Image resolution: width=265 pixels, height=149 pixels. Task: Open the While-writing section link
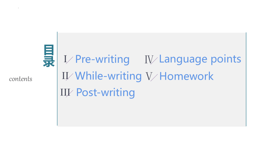click(x=108, y=76)
